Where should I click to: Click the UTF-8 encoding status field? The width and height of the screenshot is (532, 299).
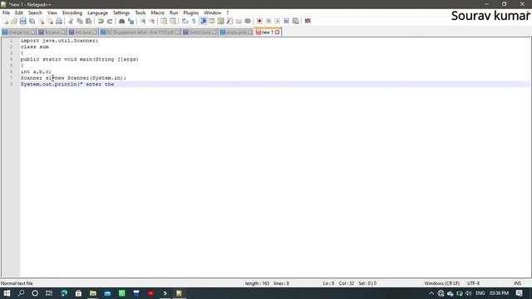click(x=473, y=283)
